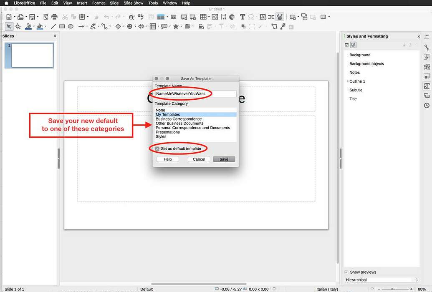The height and width of the screenshot is (292, 432).
Task: Click the Save floppy disk icon
Action: point(32,17)
